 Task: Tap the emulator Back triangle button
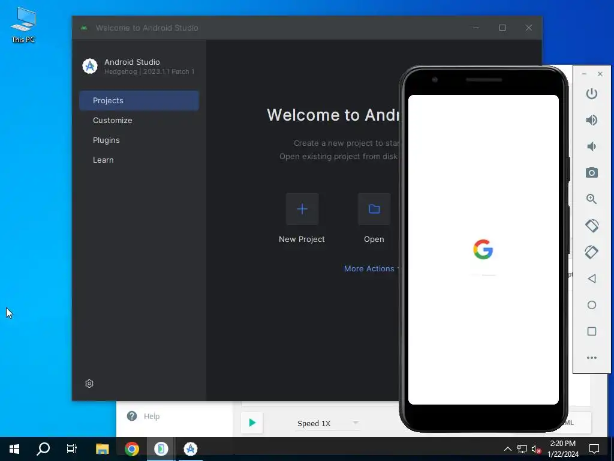coord(592,279)
